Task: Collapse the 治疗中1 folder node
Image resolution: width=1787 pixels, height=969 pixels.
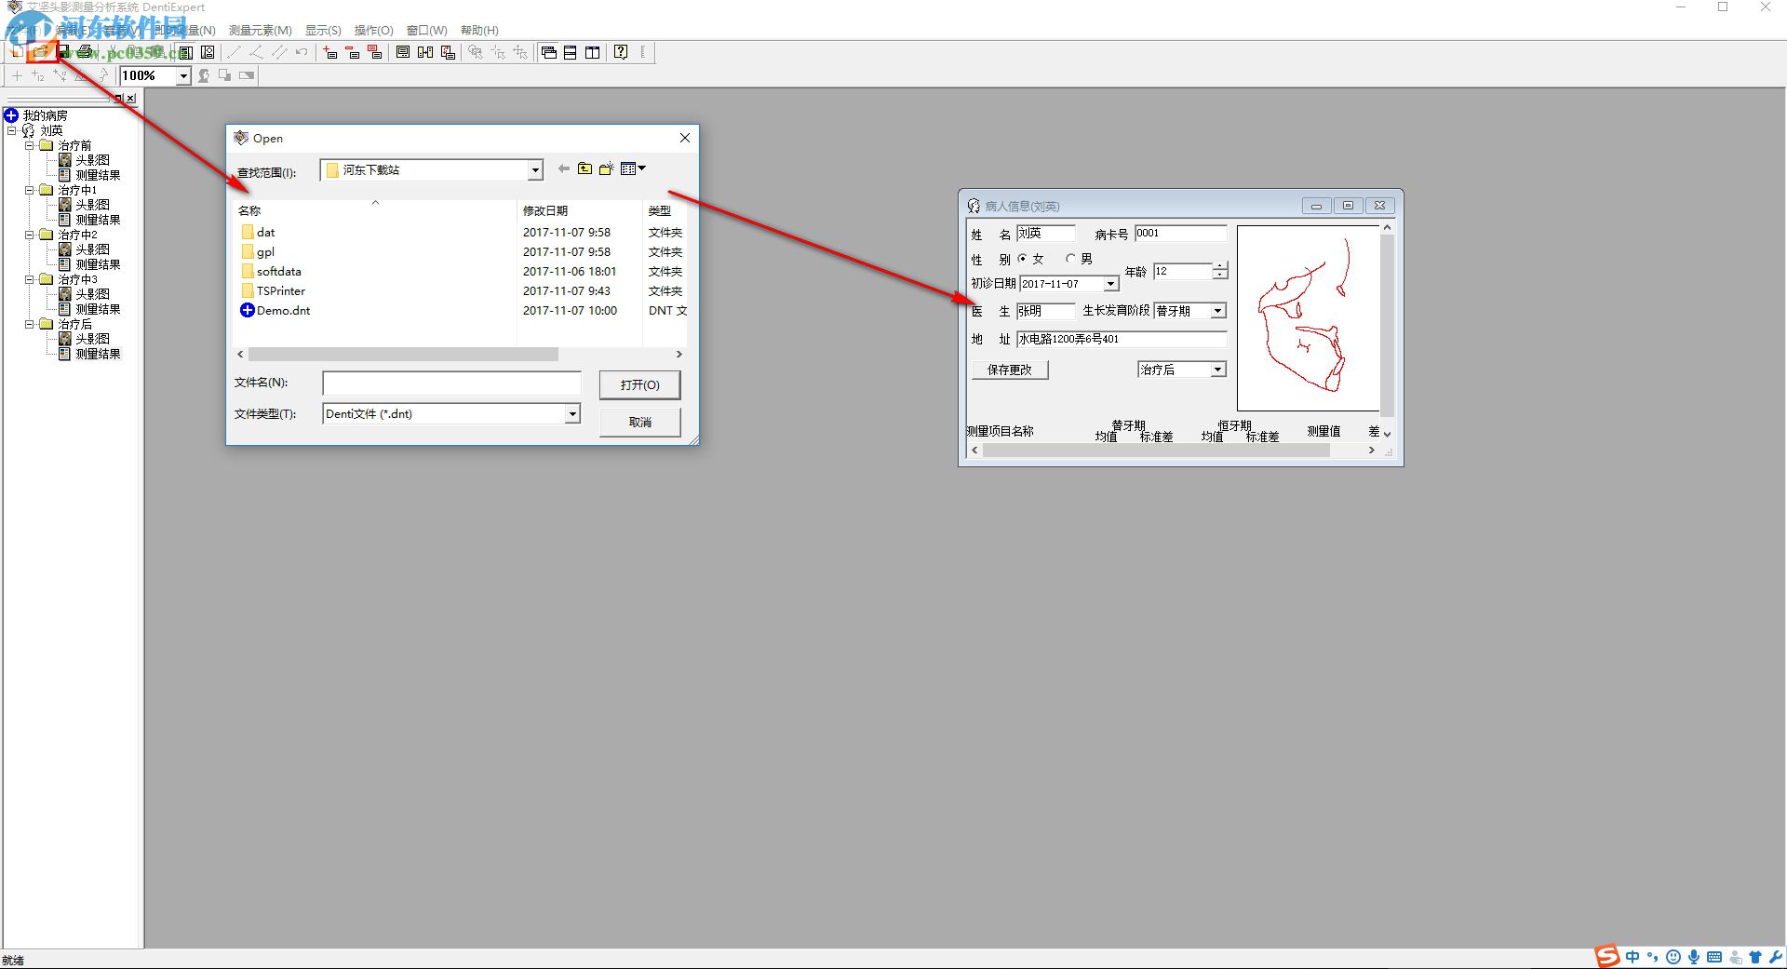Action: point(30,190)
